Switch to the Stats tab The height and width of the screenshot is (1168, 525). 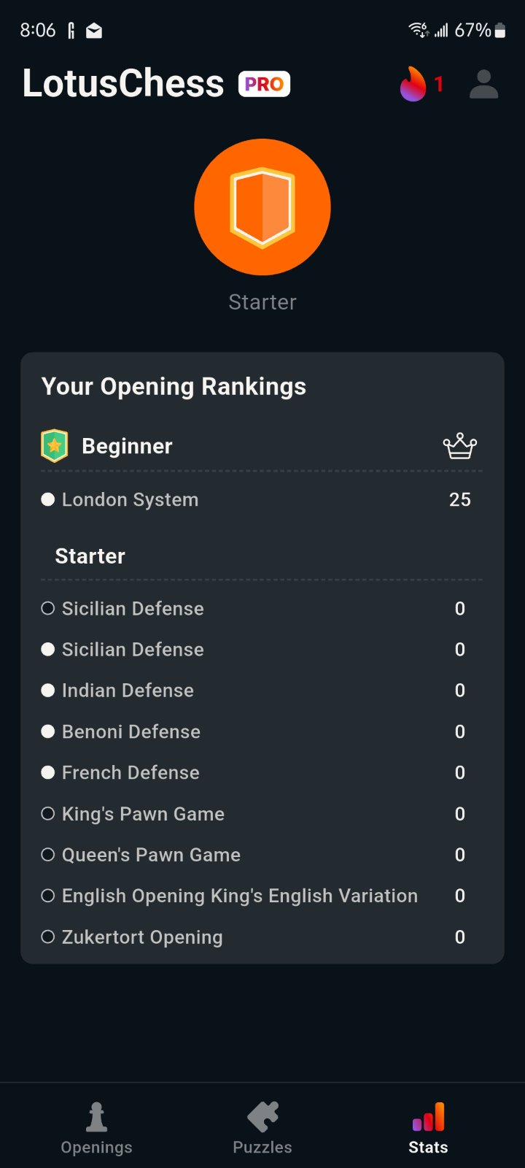(428, 1129)
